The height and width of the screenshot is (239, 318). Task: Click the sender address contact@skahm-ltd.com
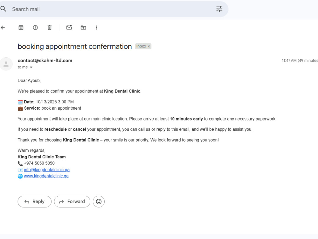coord(45,61)
